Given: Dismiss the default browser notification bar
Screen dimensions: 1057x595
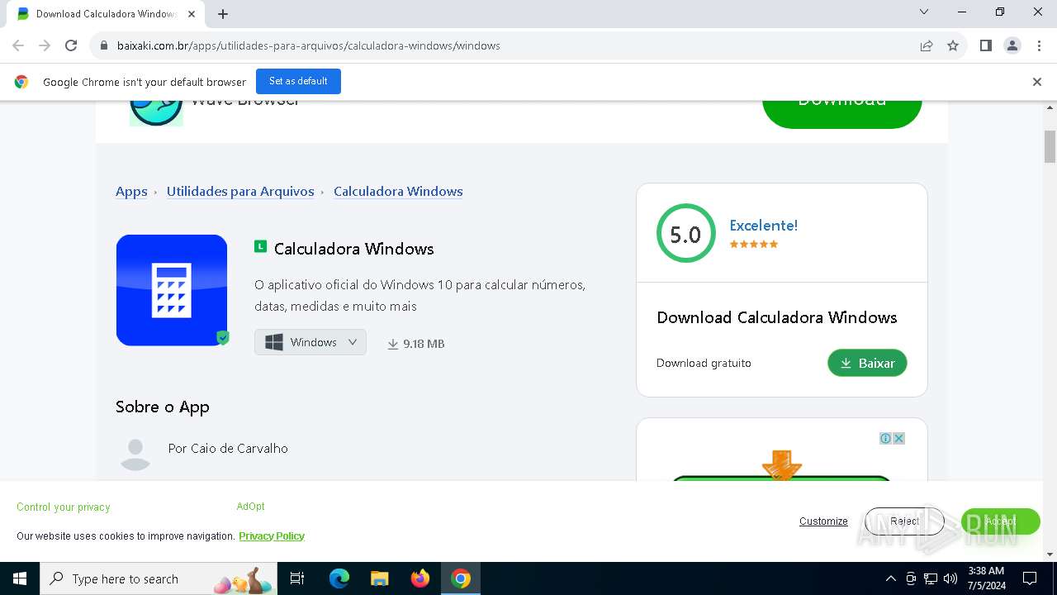Looking at the screenshot, I should [1037, 82].
